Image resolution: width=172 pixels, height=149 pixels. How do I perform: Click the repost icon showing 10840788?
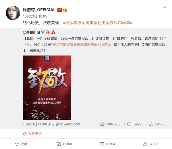(111, 124)
